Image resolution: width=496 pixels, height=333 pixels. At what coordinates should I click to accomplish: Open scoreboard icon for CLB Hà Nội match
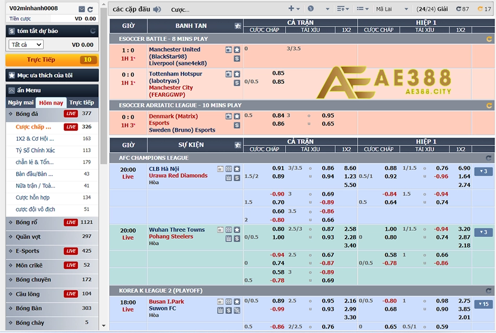click(x=228, y=178)
